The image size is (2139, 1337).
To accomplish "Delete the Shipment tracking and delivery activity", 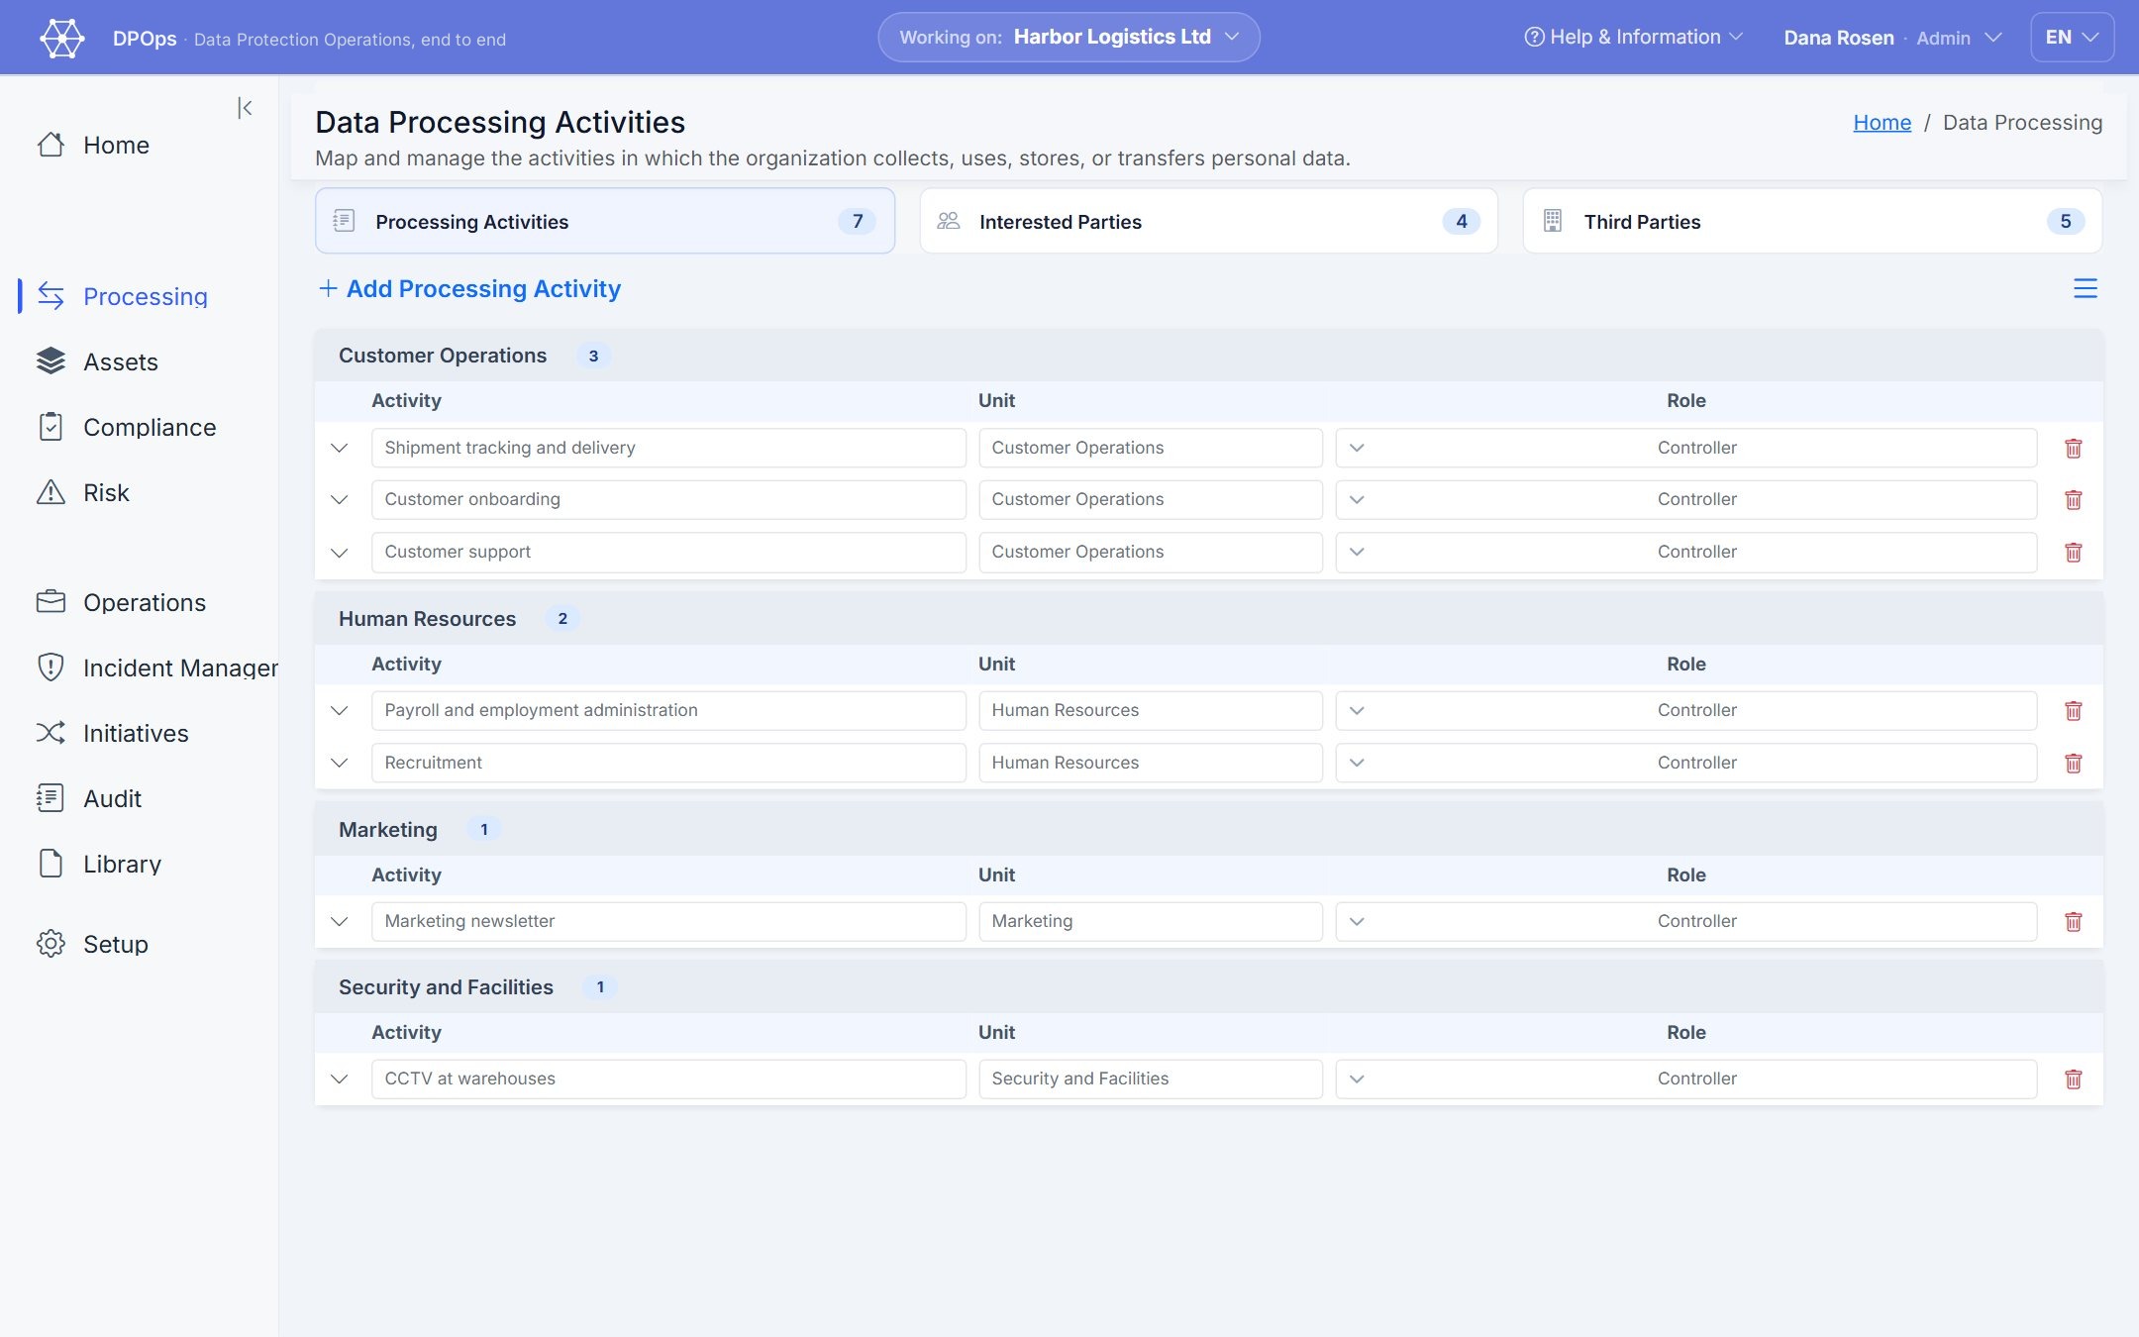I will point(2073,448).
